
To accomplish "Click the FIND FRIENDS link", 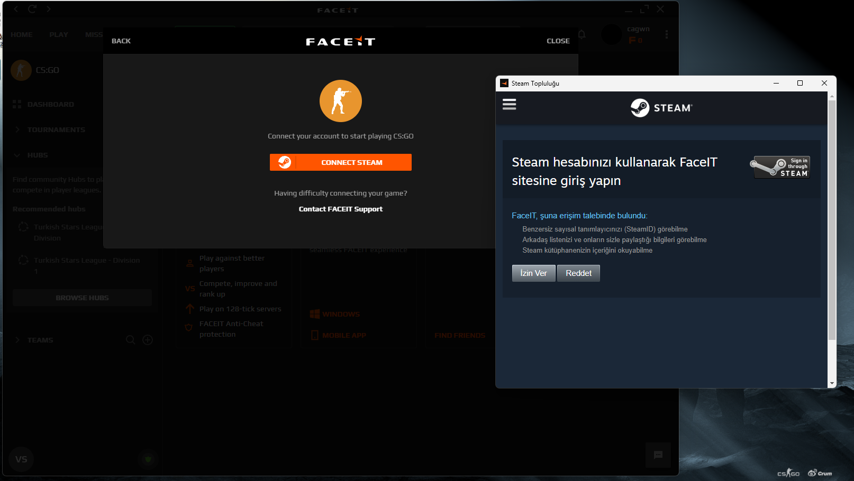I will point(460,336).
